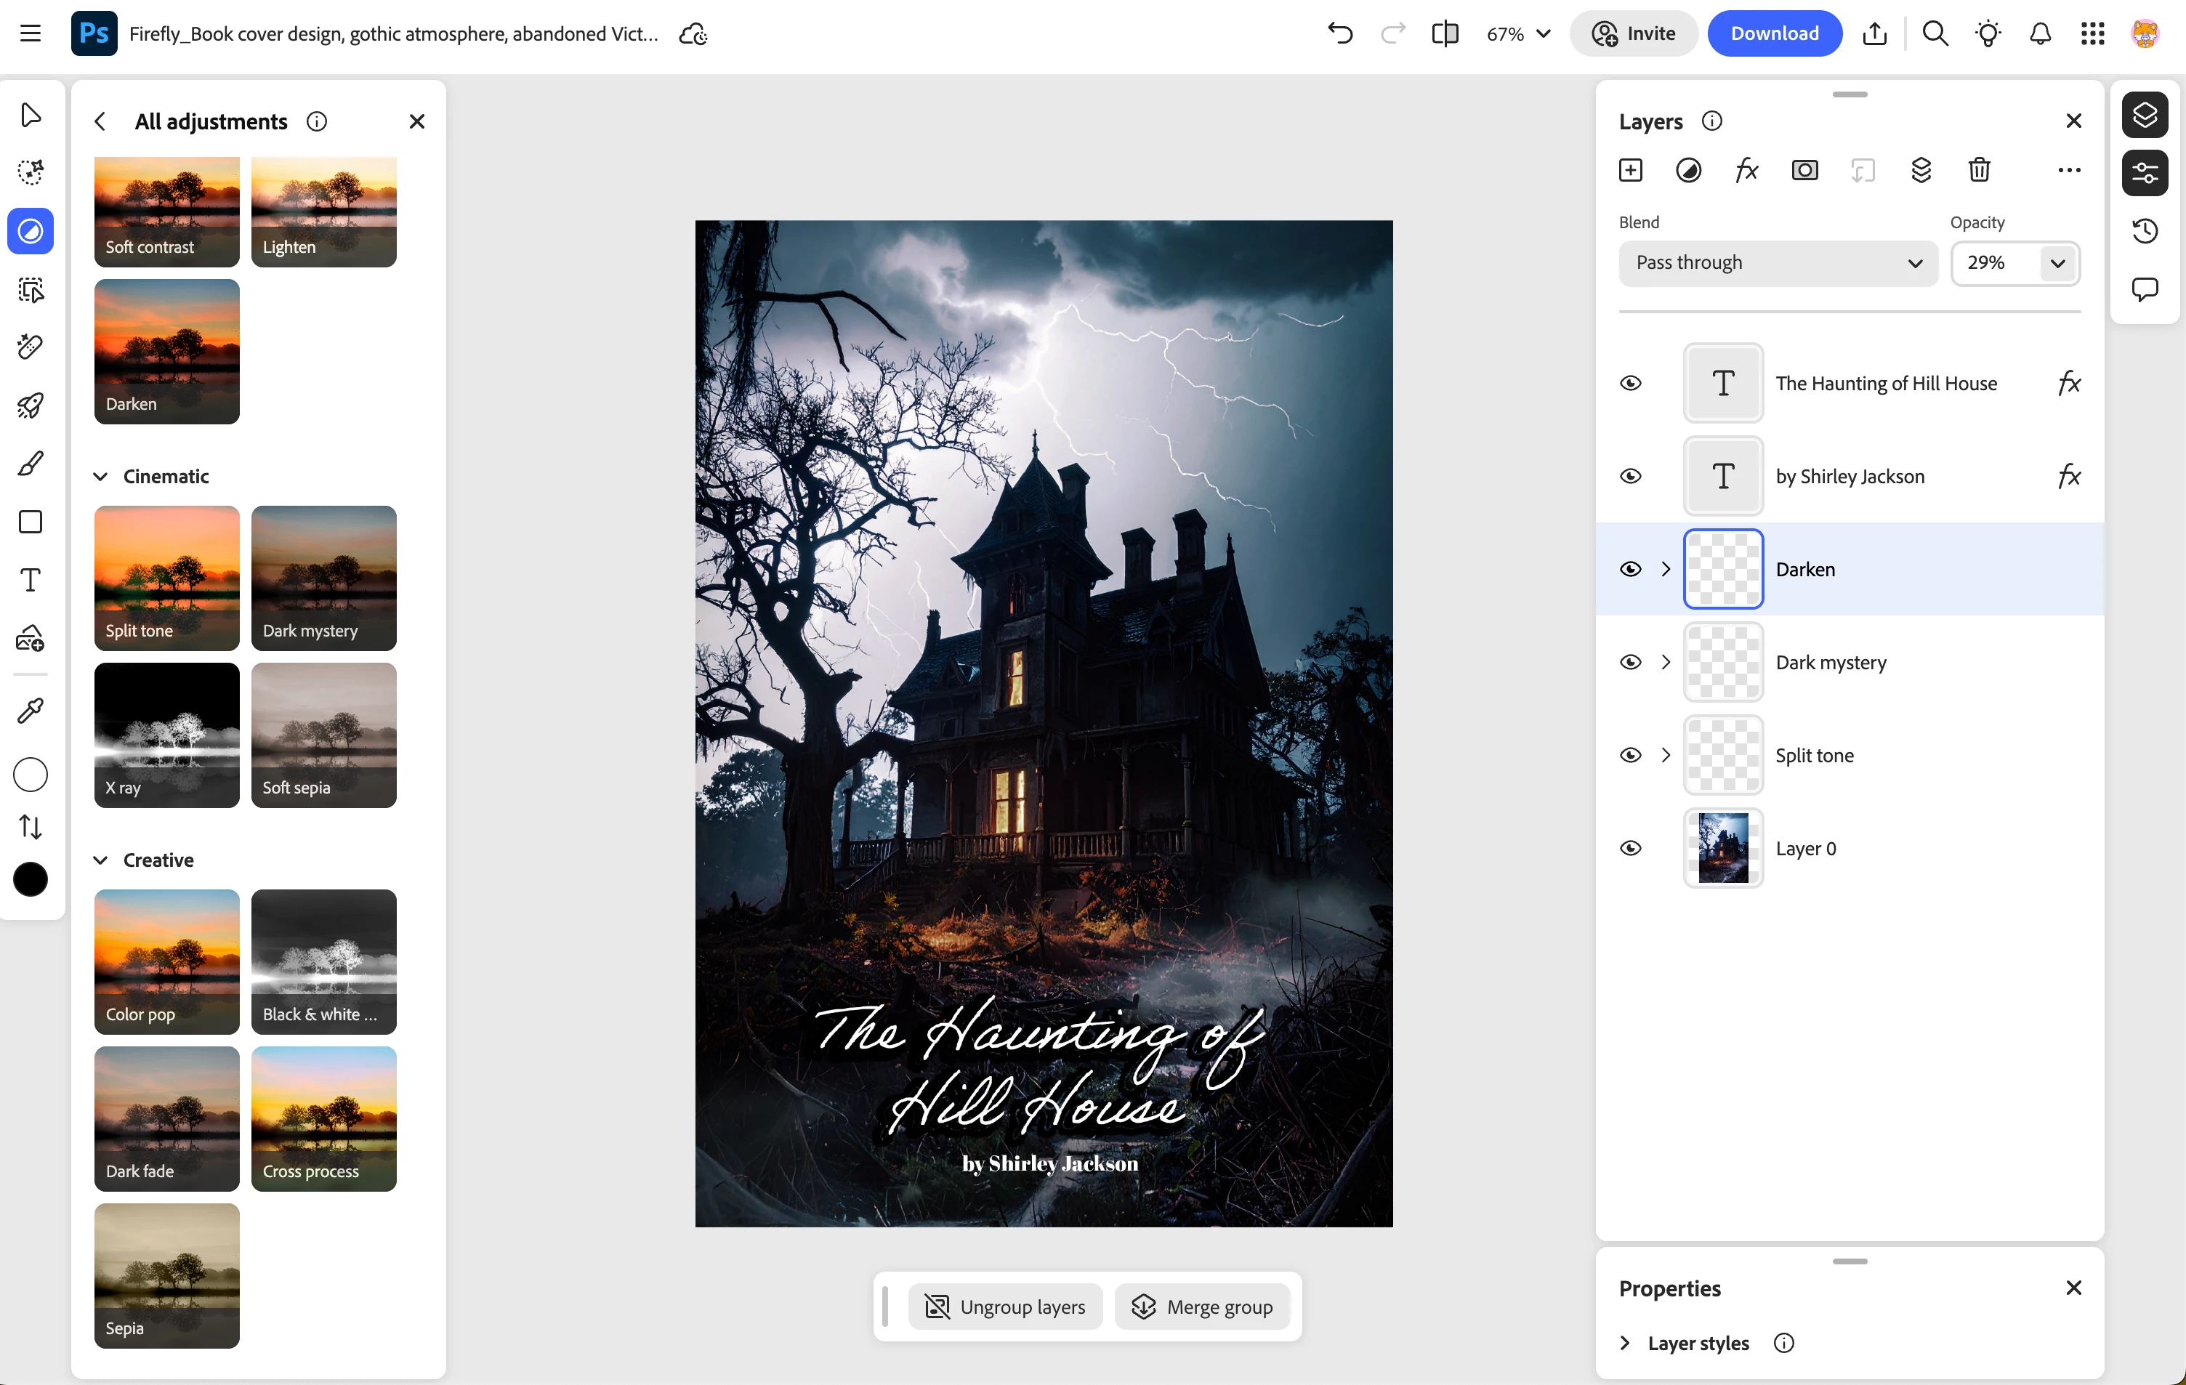The width and height of the screenshot is (2186, 1385).
Task: Expand the Split tone layer group
Action: click(x=1665, y=755)
